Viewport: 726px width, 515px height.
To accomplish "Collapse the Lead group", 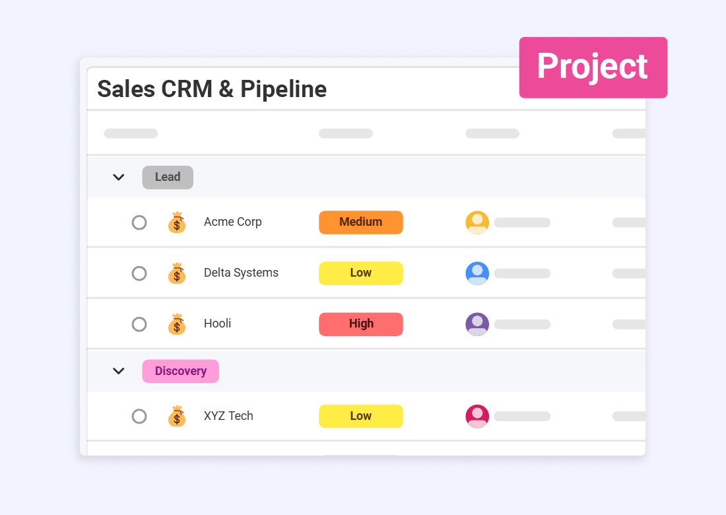I will (x=118, y=177).
